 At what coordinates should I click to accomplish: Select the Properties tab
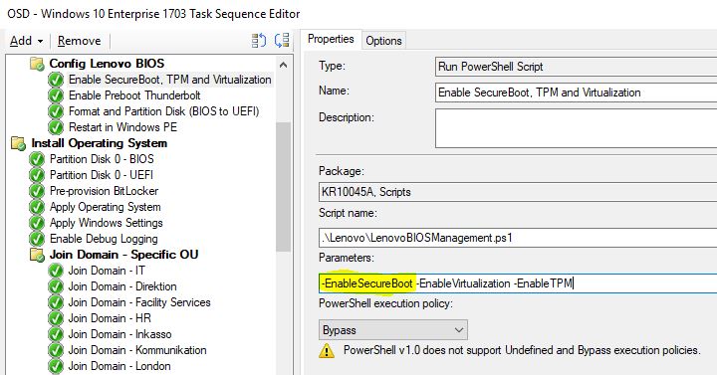pos(331,39)
